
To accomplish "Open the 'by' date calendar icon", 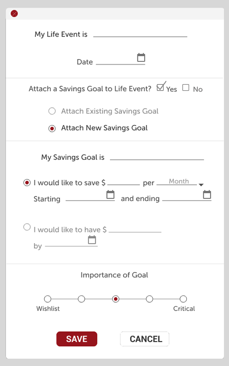I will (x=92, y=240).
